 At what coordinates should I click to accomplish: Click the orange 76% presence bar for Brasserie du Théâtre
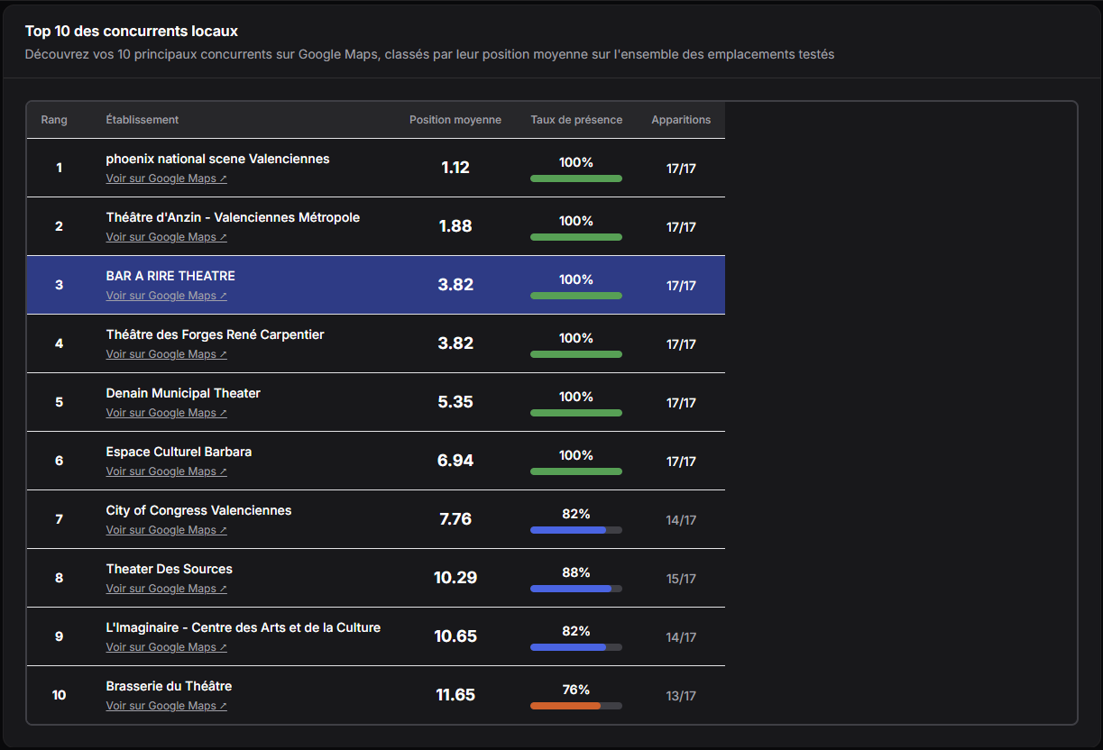click(566, 705)
